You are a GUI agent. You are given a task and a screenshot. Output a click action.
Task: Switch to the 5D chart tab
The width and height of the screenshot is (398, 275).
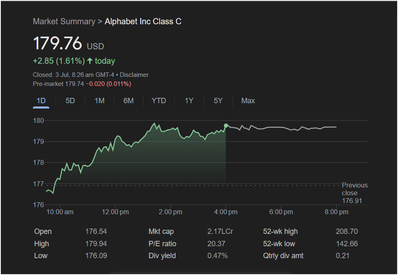click(x=70, y=101)
